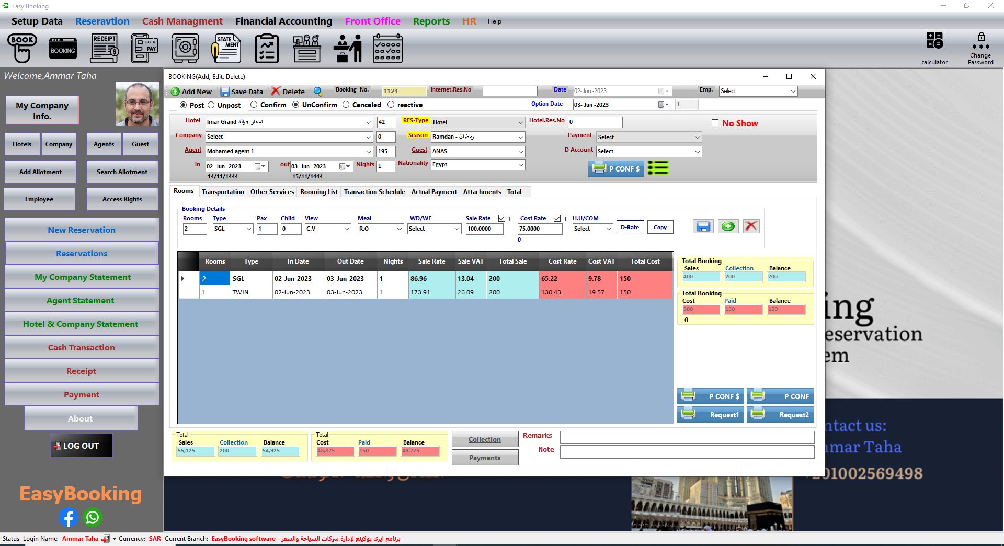Screen dimensions: 1004x546
Task: Expand the Nationality dropdown showing Egypt
Action: (521, 165)
